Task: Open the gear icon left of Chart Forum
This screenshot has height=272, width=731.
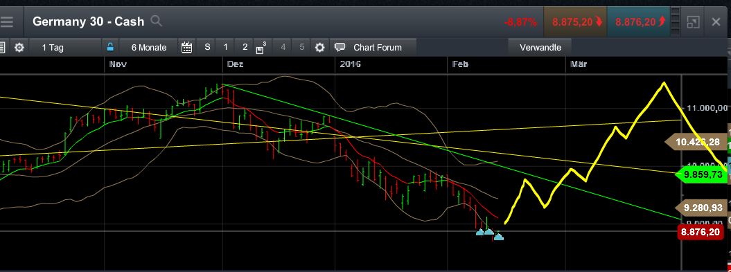Action: coord(319,48)
